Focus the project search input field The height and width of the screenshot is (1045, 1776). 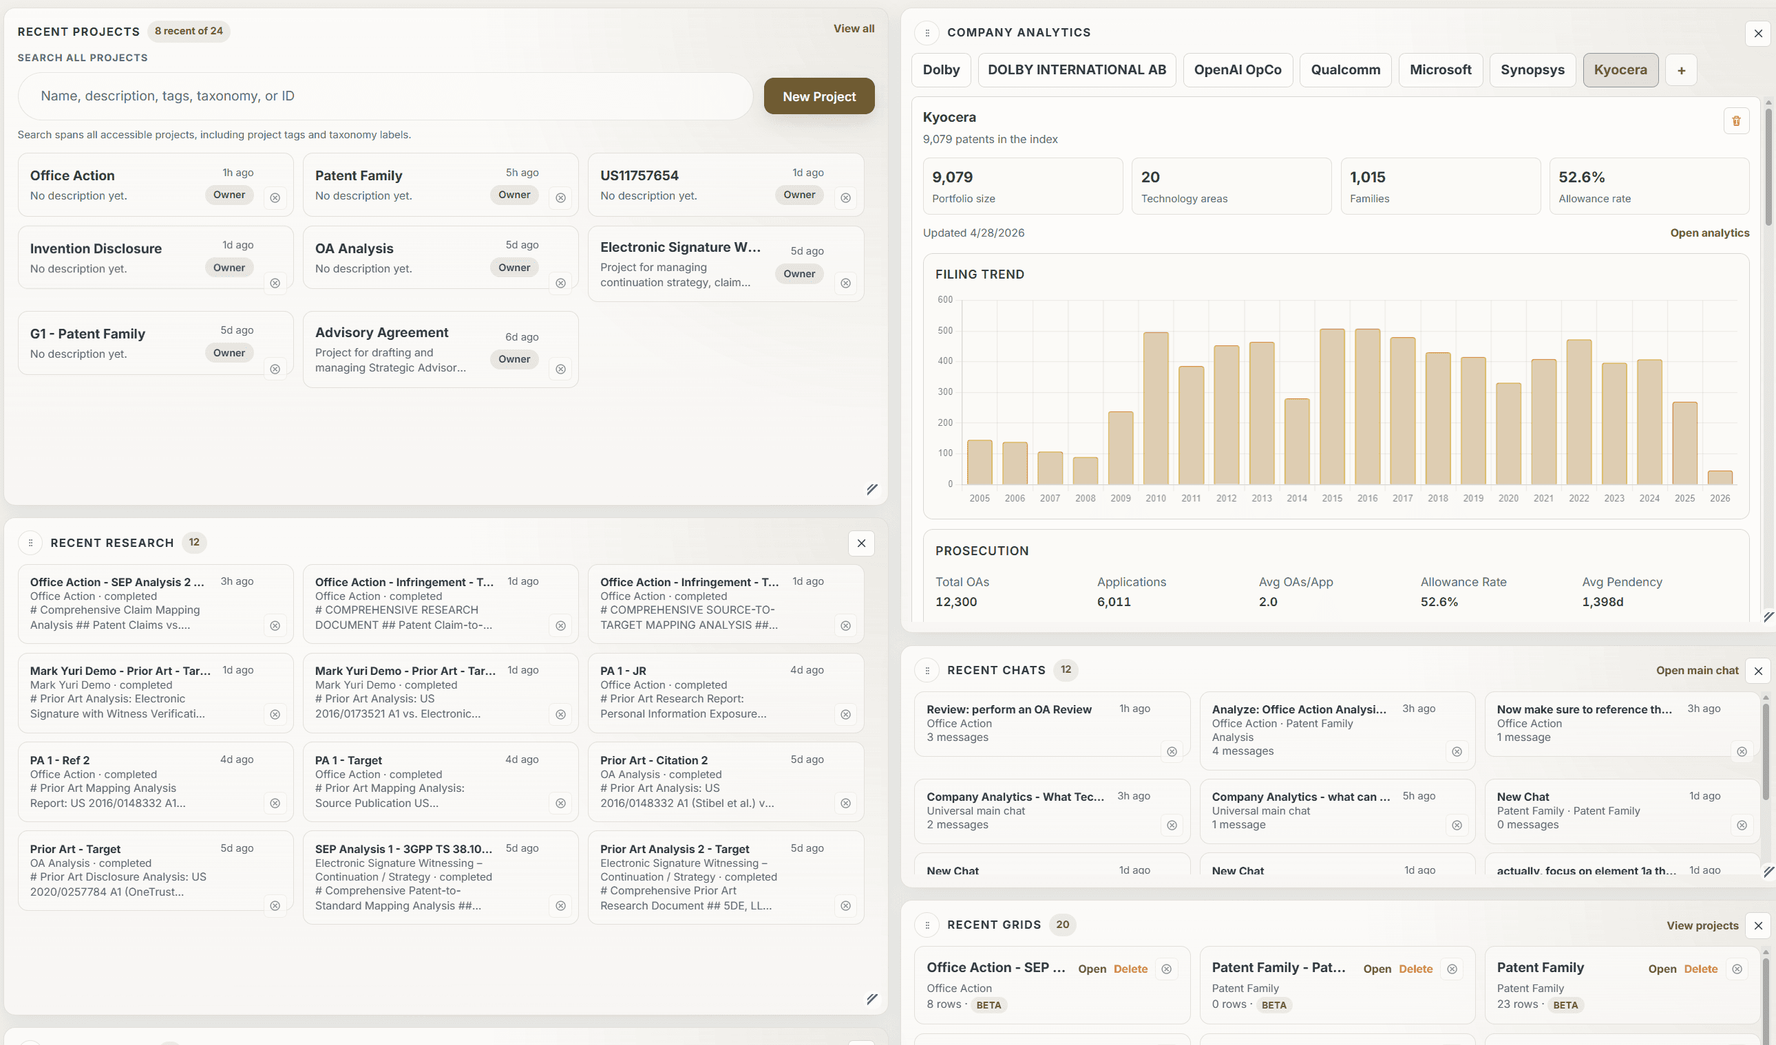[x=385, y=96]
